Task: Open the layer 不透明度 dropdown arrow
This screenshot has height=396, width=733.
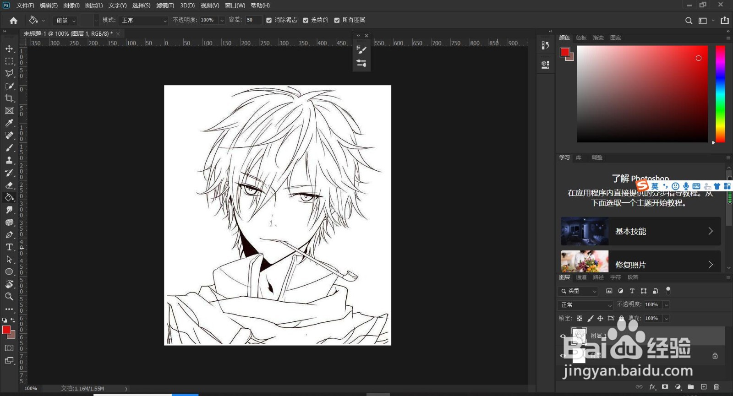Action: [x=666, y=305]
